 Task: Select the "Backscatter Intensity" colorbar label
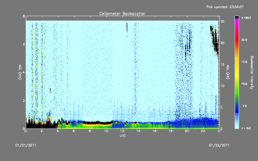coord(252,72)
